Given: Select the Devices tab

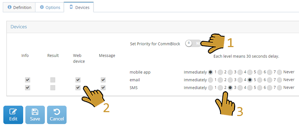Looking at the screenshot, I should point(79,7).
